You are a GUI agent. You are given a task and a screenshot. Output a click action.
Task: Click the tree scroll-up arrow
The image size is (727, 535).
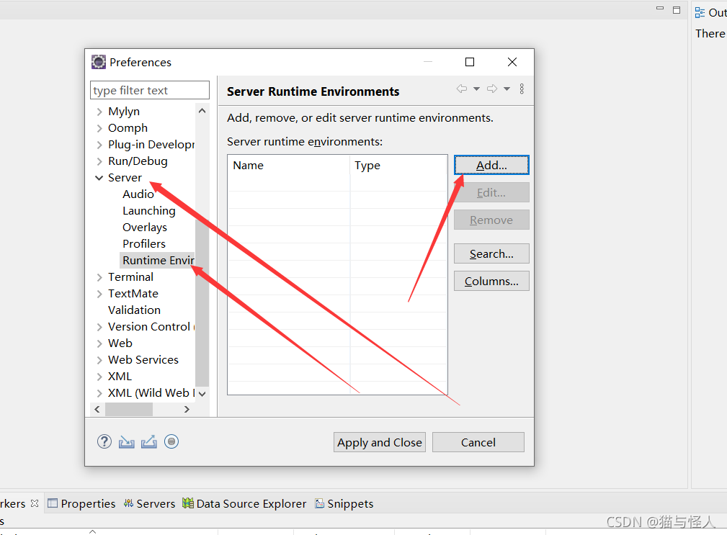pyautogui.click(x=202, y=111)
